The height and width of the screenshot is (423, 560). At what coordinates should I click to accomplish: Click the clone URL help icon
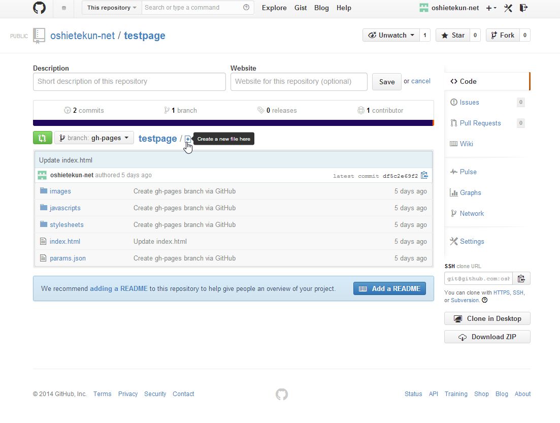pos(485,300)
